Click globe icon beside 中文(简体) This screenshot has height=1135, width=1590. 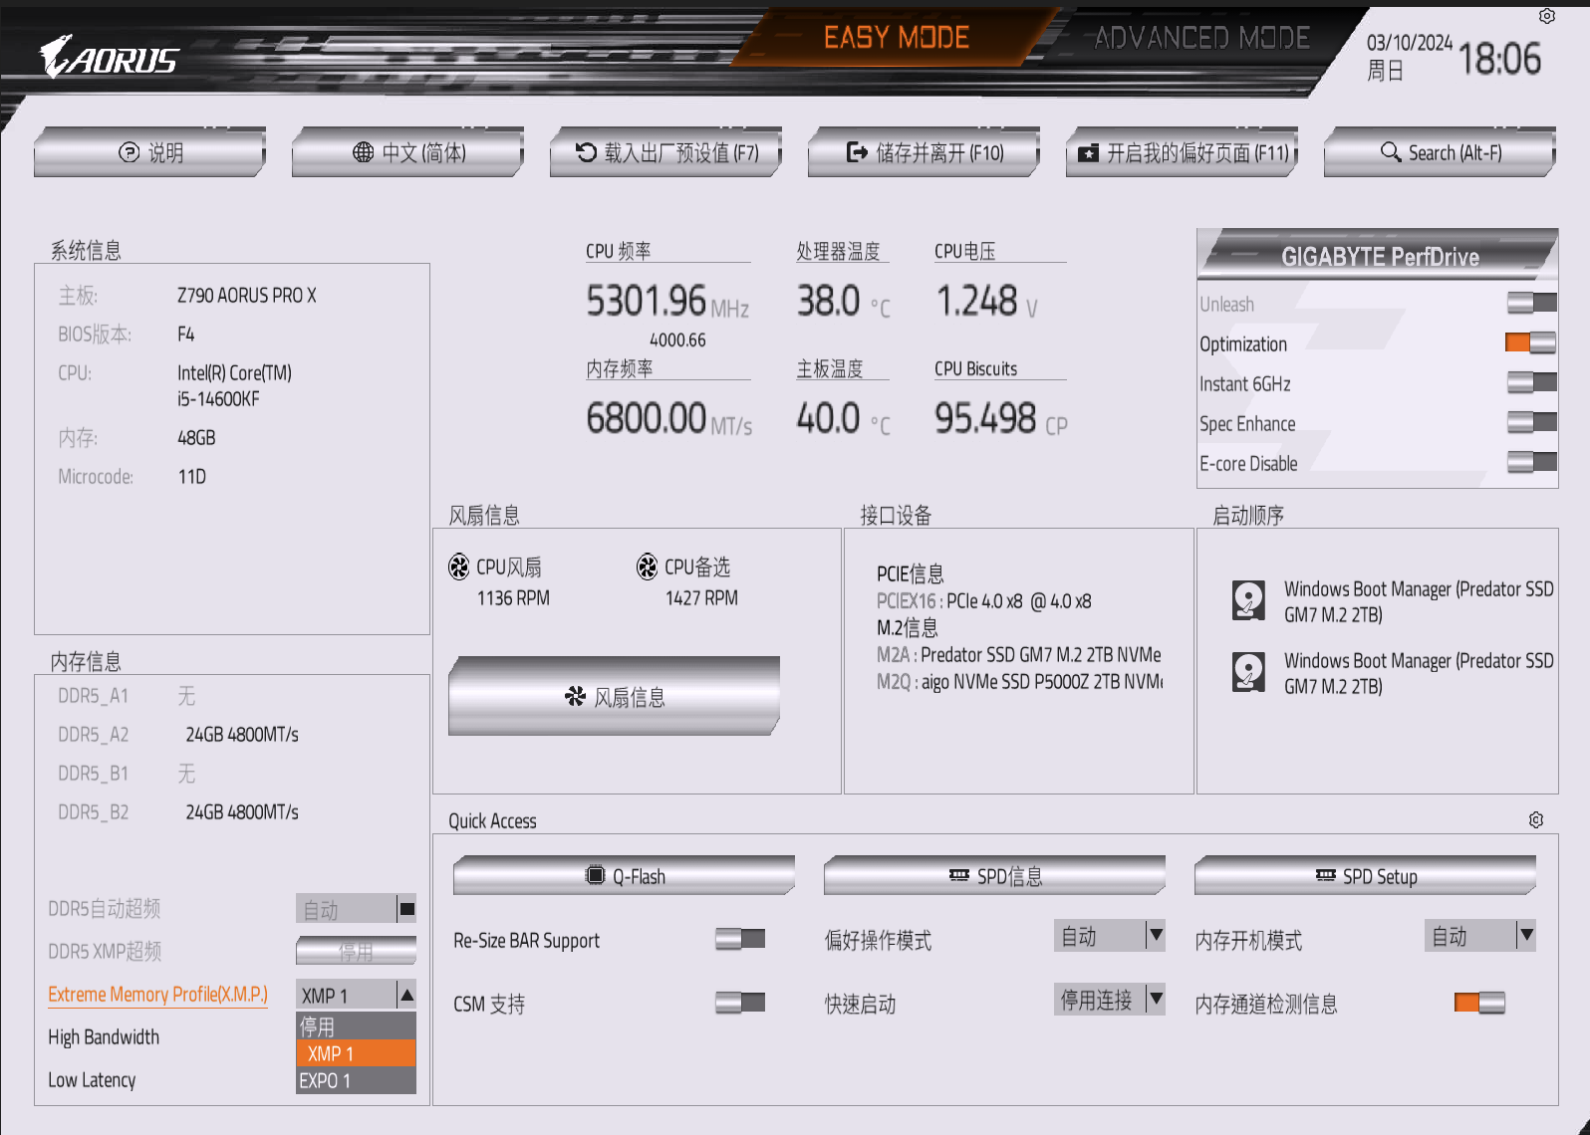(364, 152)
